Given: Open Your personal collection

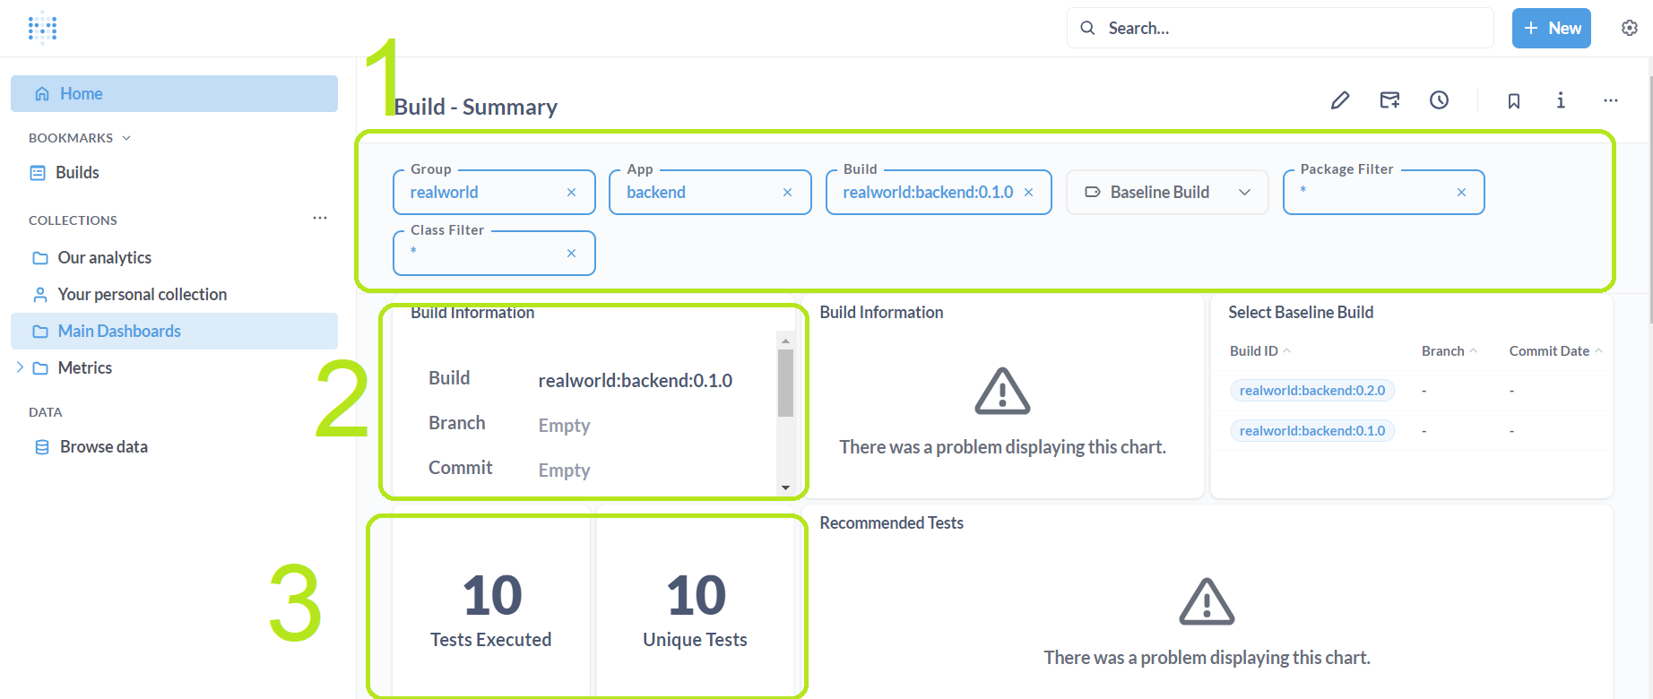Looking at the screenshot, I should 174,295.
